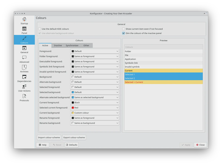Screen dimensions: 222x165
Task: Expand the Current background Custom colour dropdown
Action: tap(95, 113)
